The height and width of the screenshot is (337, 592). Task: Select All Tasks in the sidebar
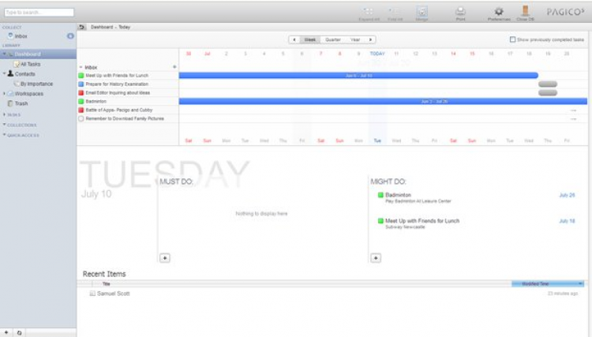[x=30, y=64]
